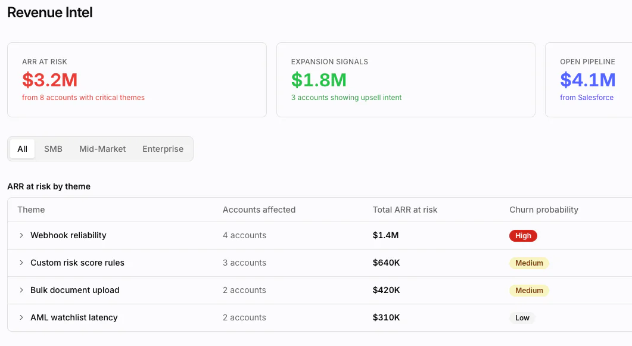Click the Total ARR at risk column header

pyautogui.click(x=404, y=210)
